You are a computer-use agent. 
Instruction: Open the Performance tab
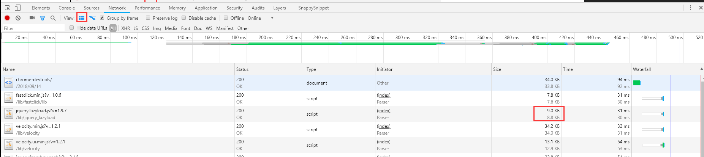point(147,8)
